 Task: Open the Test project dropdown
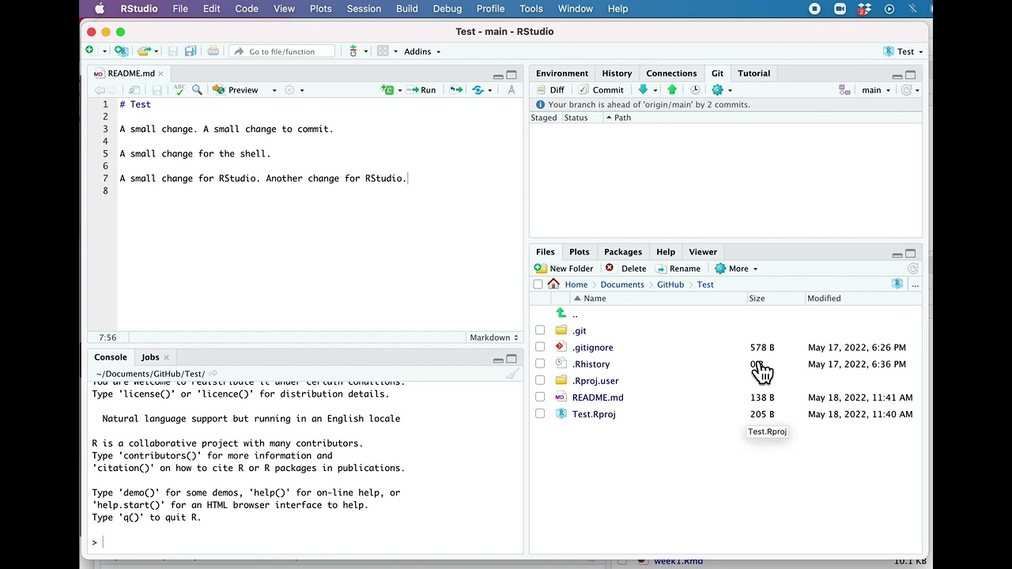coord(903,51)
